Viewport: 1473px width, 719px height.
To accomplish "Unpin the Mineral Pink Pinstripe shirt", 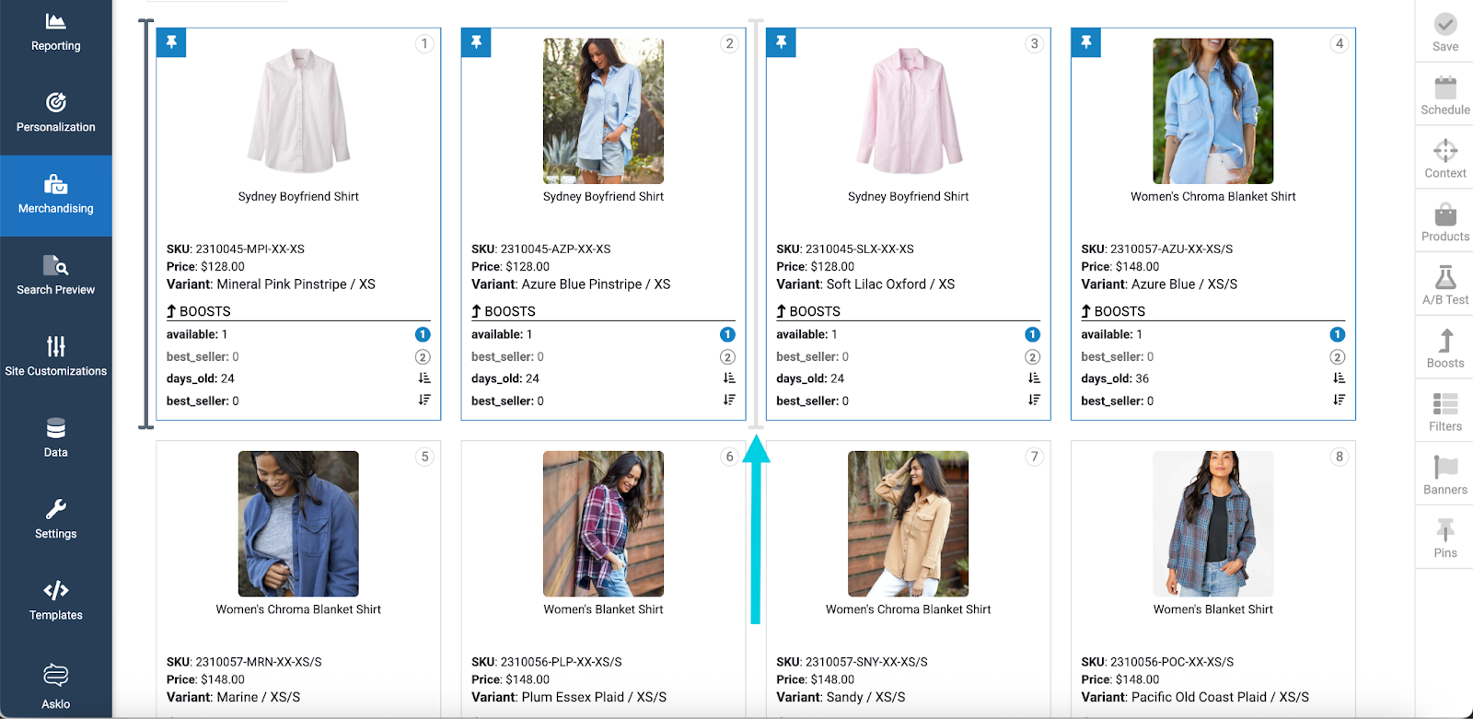I will coord(171,42).
